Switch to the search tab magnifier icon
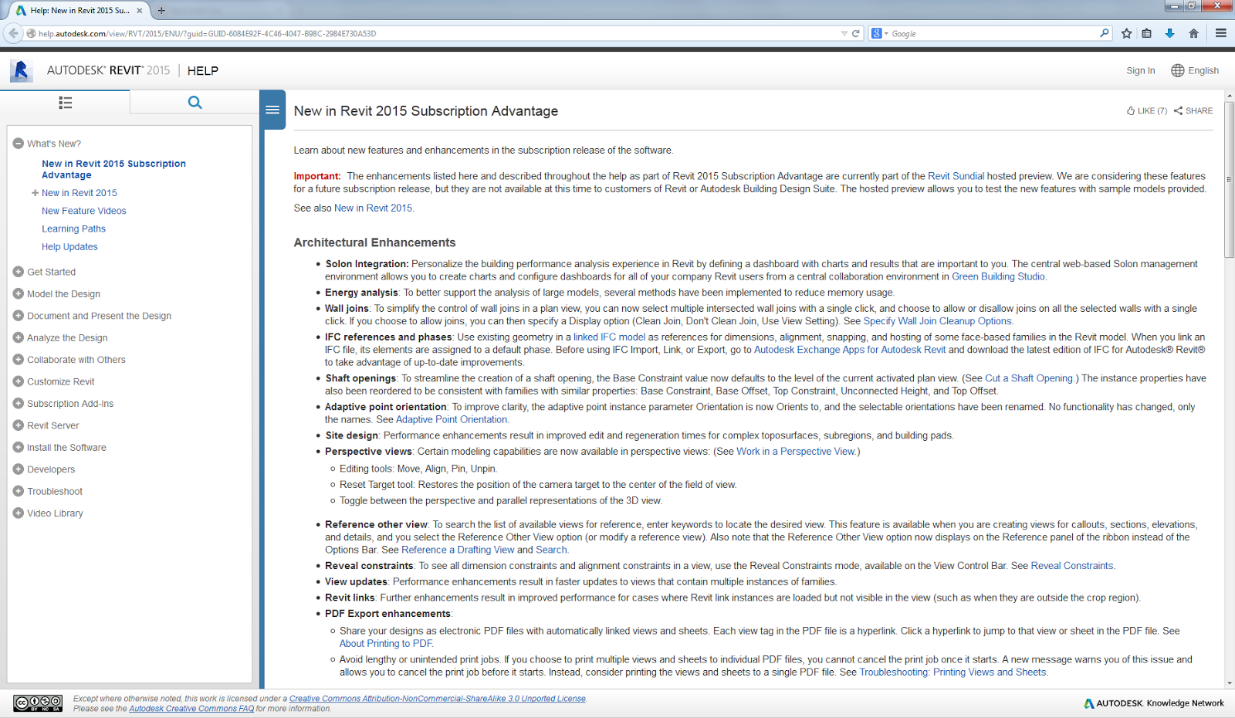This screenshot has height=718, width=1235. (195, 102)
